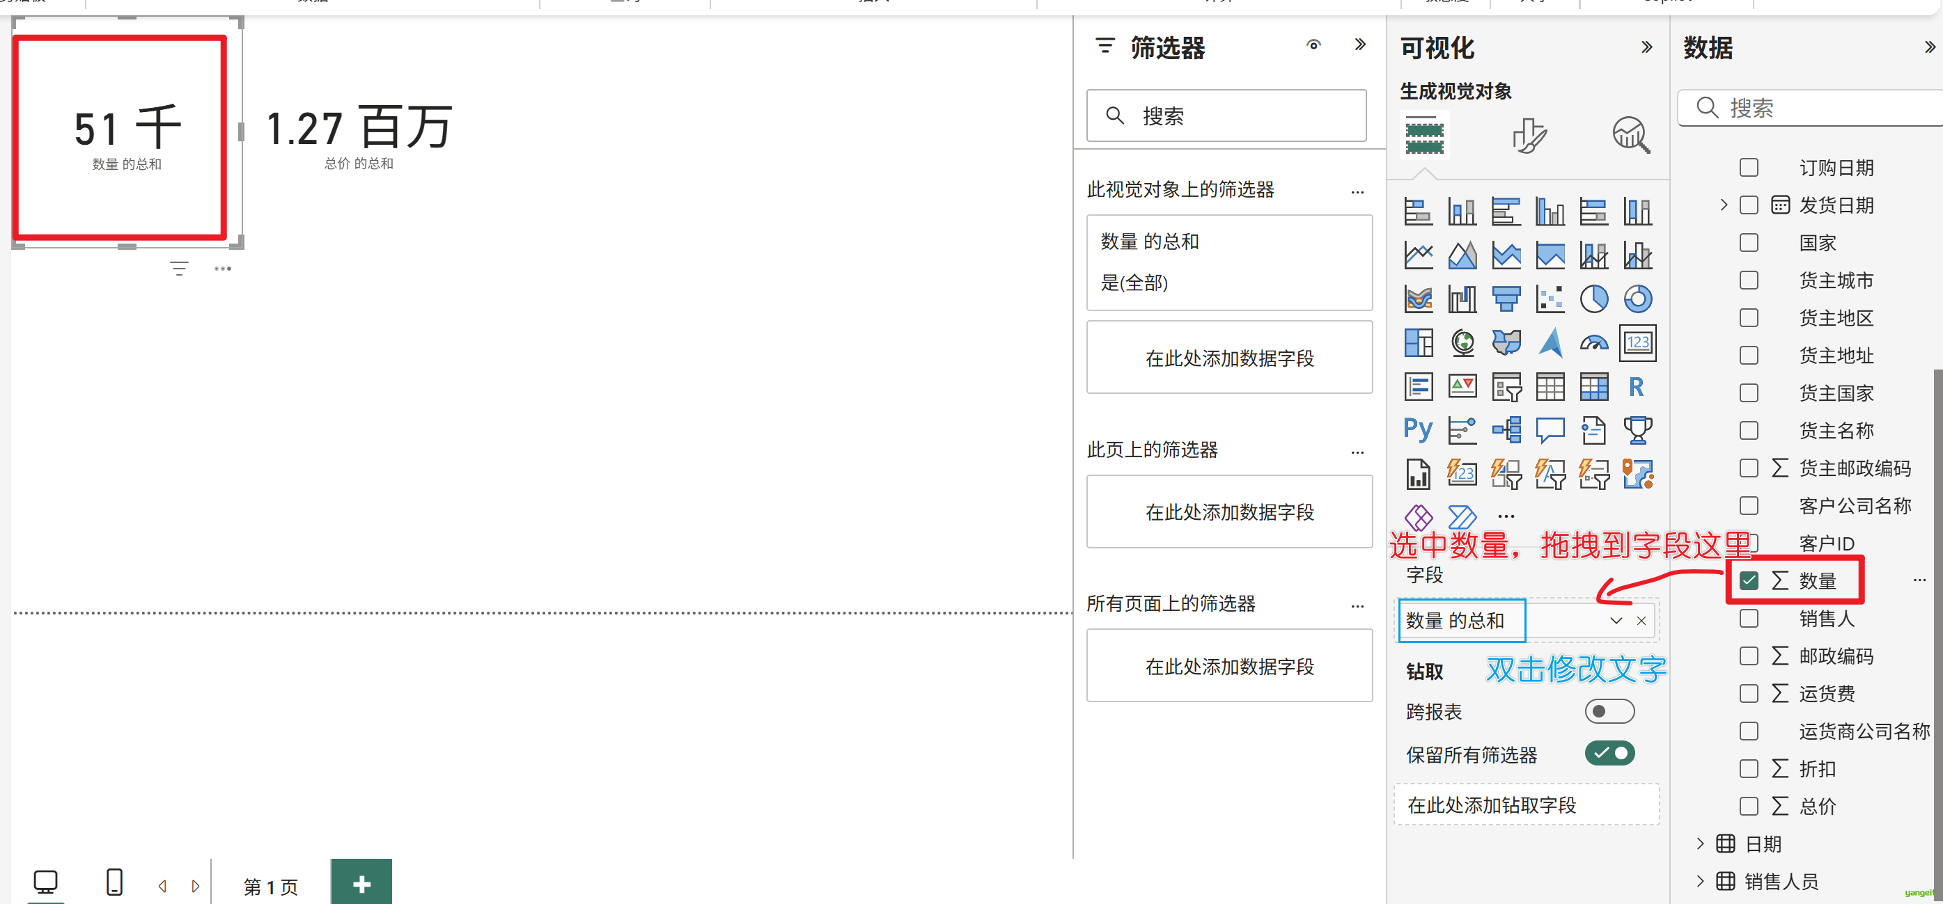Open the analytics magnifier pane icon

pos(1630,136)
